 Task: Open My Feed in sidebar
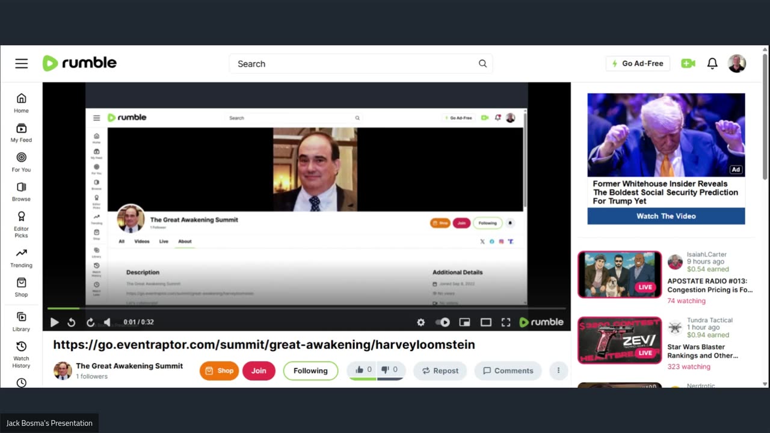tap(21, 133)
